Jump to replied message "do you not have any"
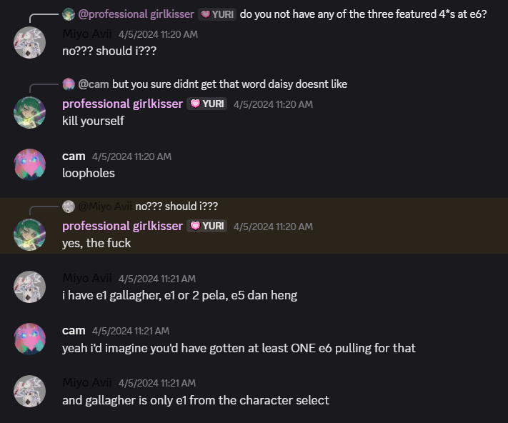508x423 pixels. coord(363,14)
